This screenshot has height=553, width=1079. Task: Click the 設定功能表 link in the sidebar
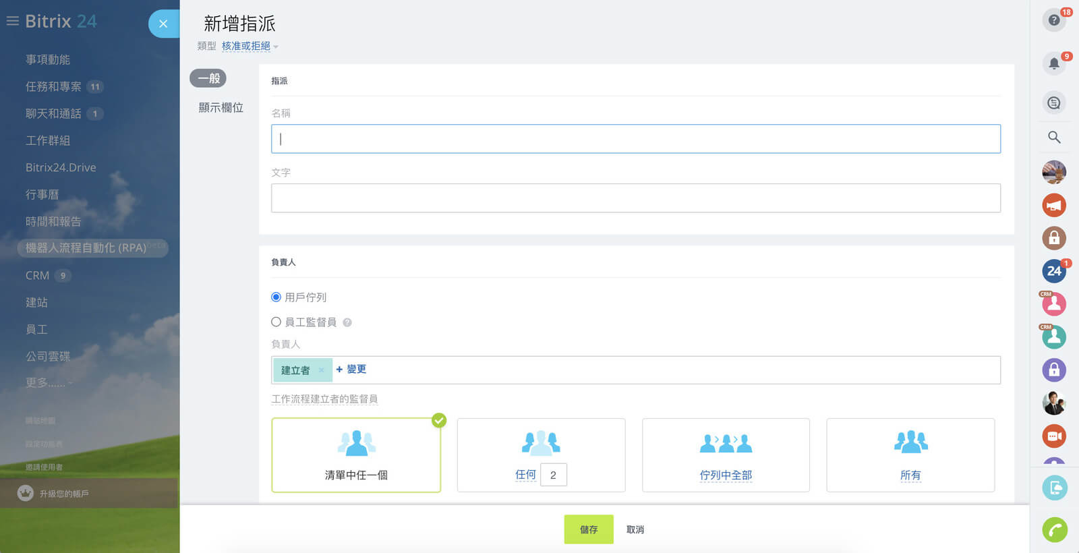click(44, 444)
